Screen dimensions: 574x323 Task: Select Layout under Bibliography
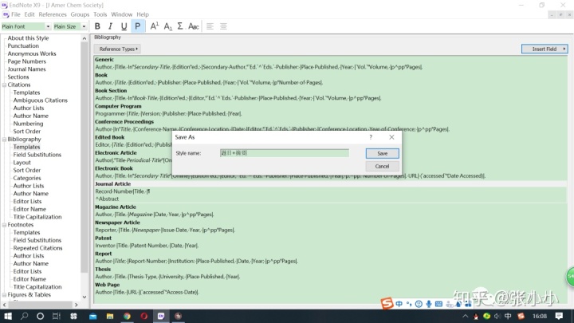[x=22, y=163]
